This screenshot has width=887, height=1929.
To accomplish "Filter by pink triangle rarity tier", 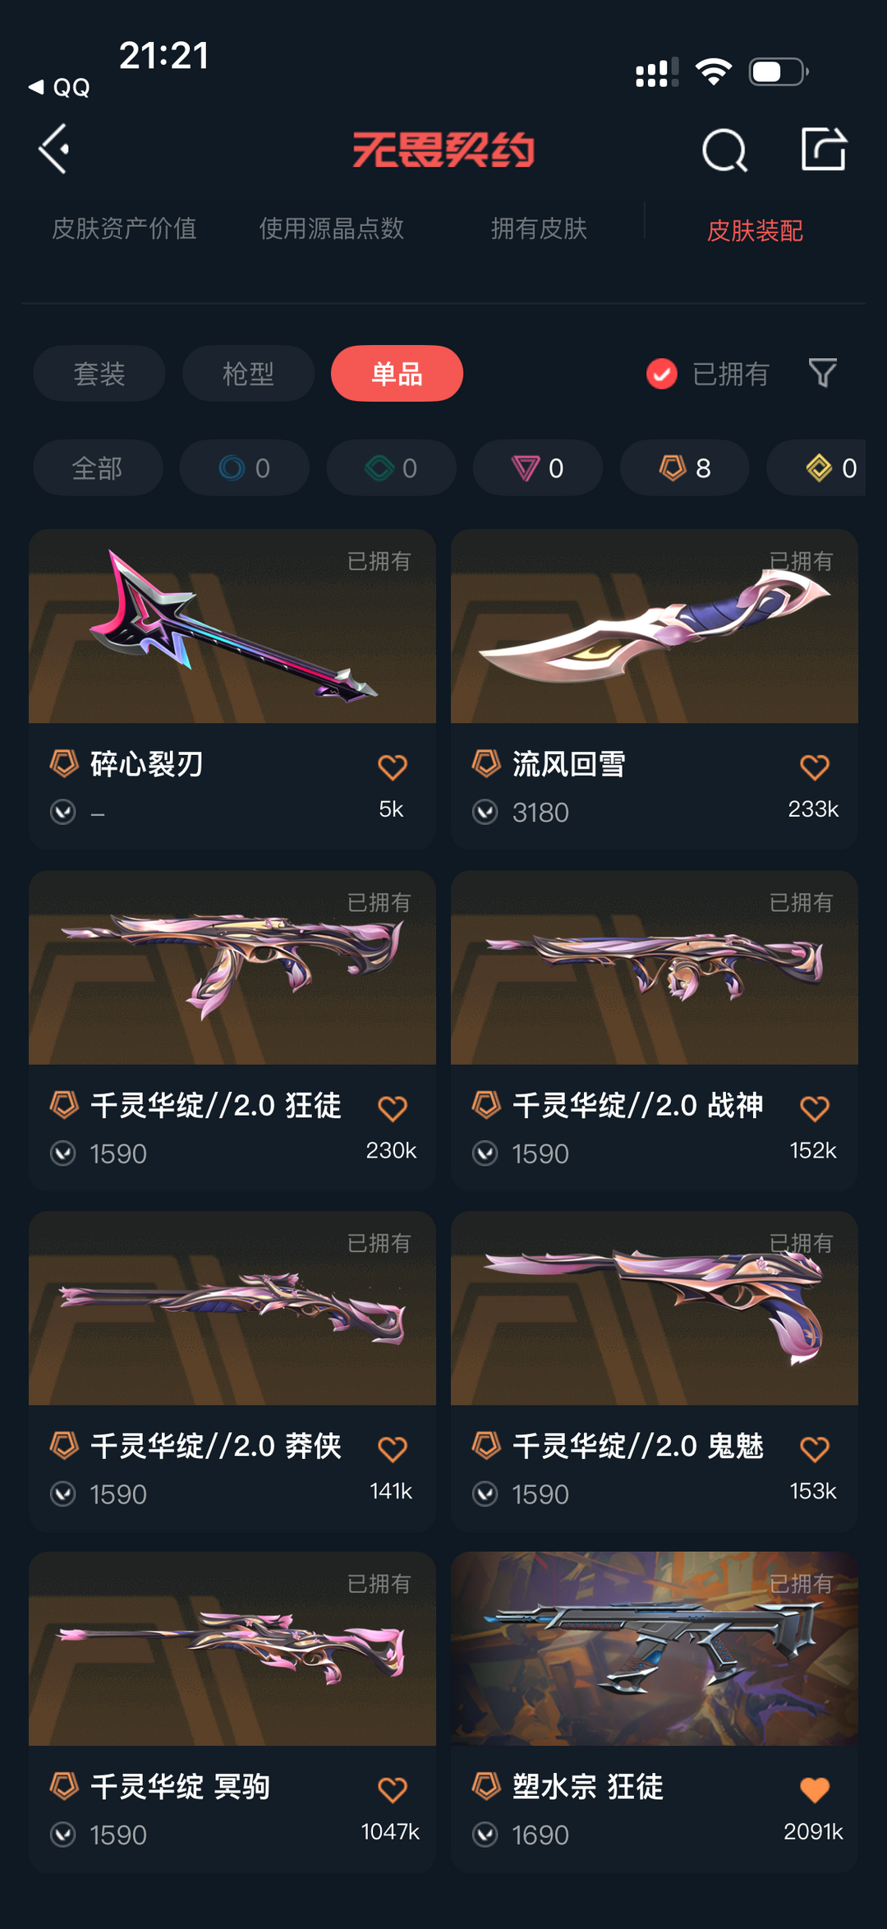I will coord(538,468).
